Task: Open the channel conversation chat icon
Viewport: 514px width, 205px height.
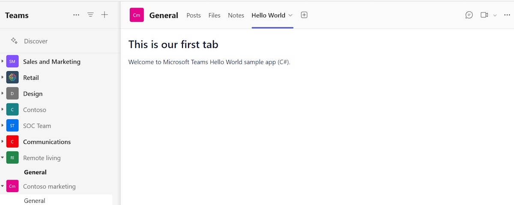Action: 469,15
